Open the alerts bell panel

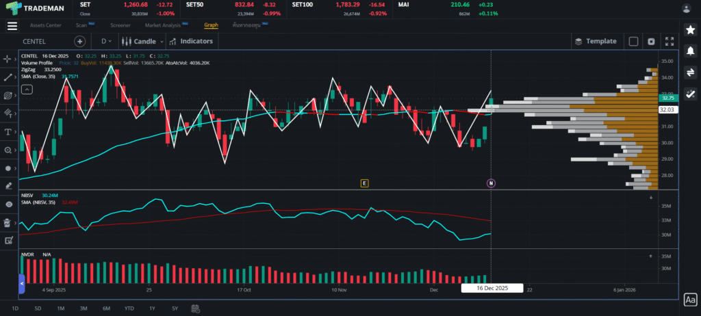click(x=690, y=51)
